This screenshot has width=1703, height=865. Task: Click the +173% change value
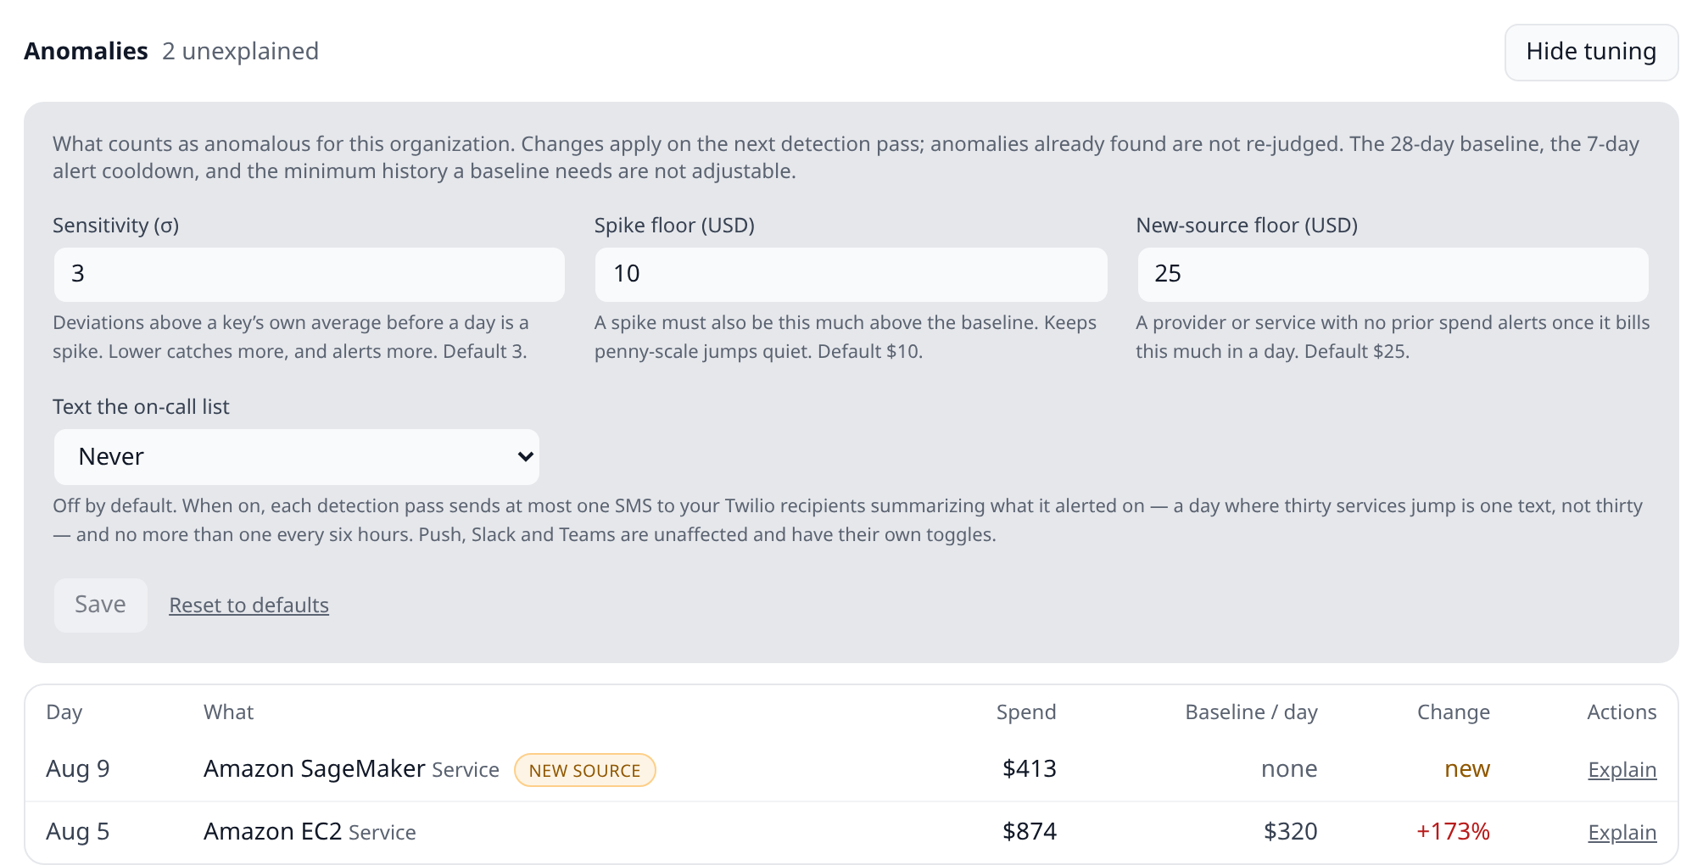point(1453,831)
